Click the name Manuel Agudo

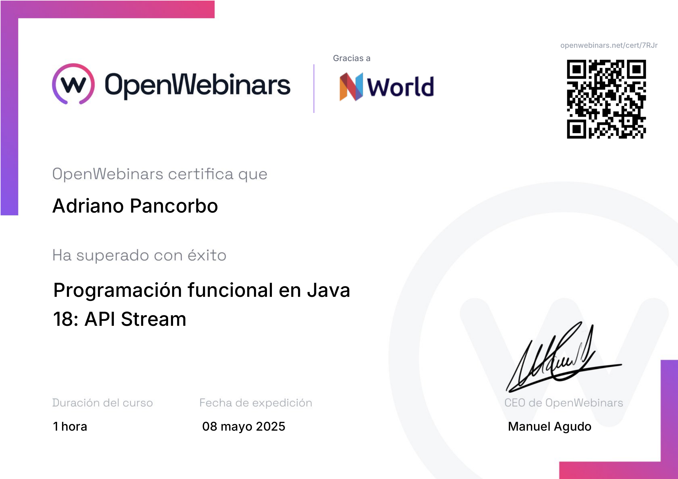pyautogui.click(x=549, y=427)
